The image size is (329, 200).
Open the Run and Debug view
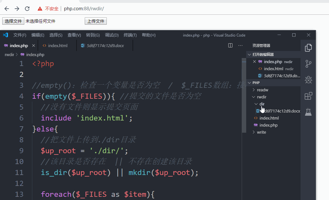(x=308, y=80)
